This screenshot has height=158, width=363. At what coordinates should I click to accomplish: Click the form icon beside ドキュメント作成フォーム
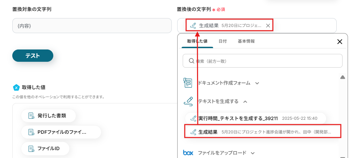[x=187, y=83]
